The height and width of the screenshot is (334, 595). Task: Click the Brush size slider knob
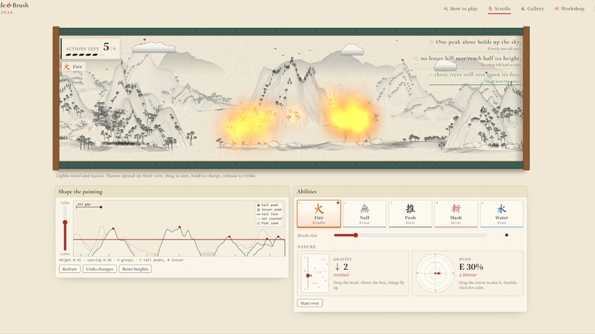(x=356, y=235)
